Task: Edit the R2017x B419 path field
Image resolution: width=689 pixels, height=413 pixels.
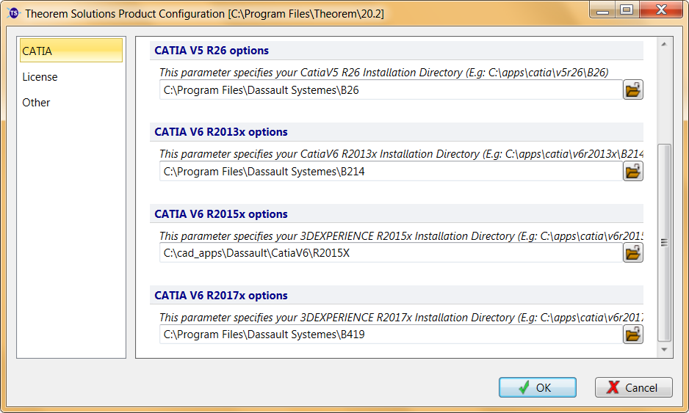Action: (x=391, y=335)
